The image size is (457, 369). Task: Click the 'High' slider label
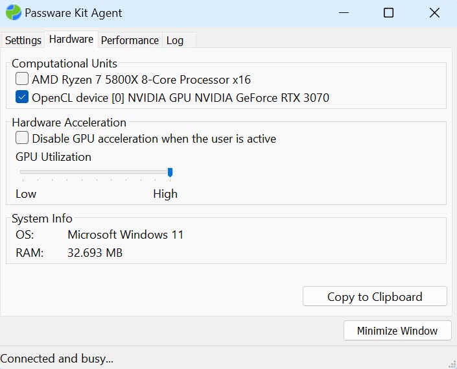tap(165, 194)
